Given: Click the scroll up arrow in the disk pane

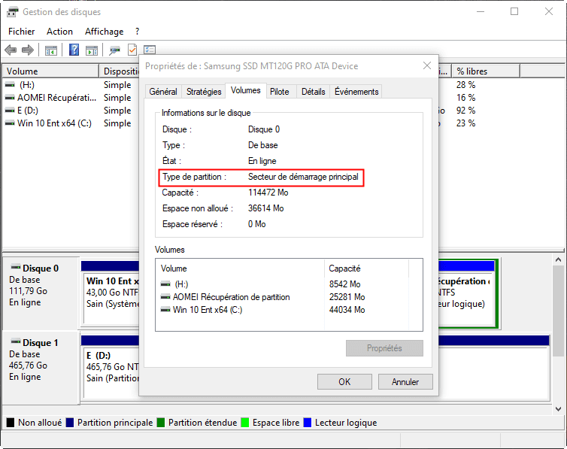Looking at the screenshot, I should pyautogui.click(x=558, y=259).
